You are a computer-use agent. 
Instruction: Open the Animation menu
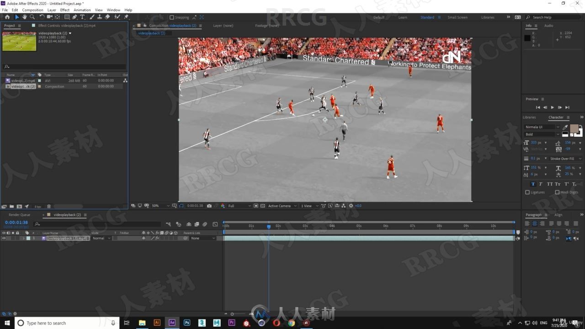[82, 10]
